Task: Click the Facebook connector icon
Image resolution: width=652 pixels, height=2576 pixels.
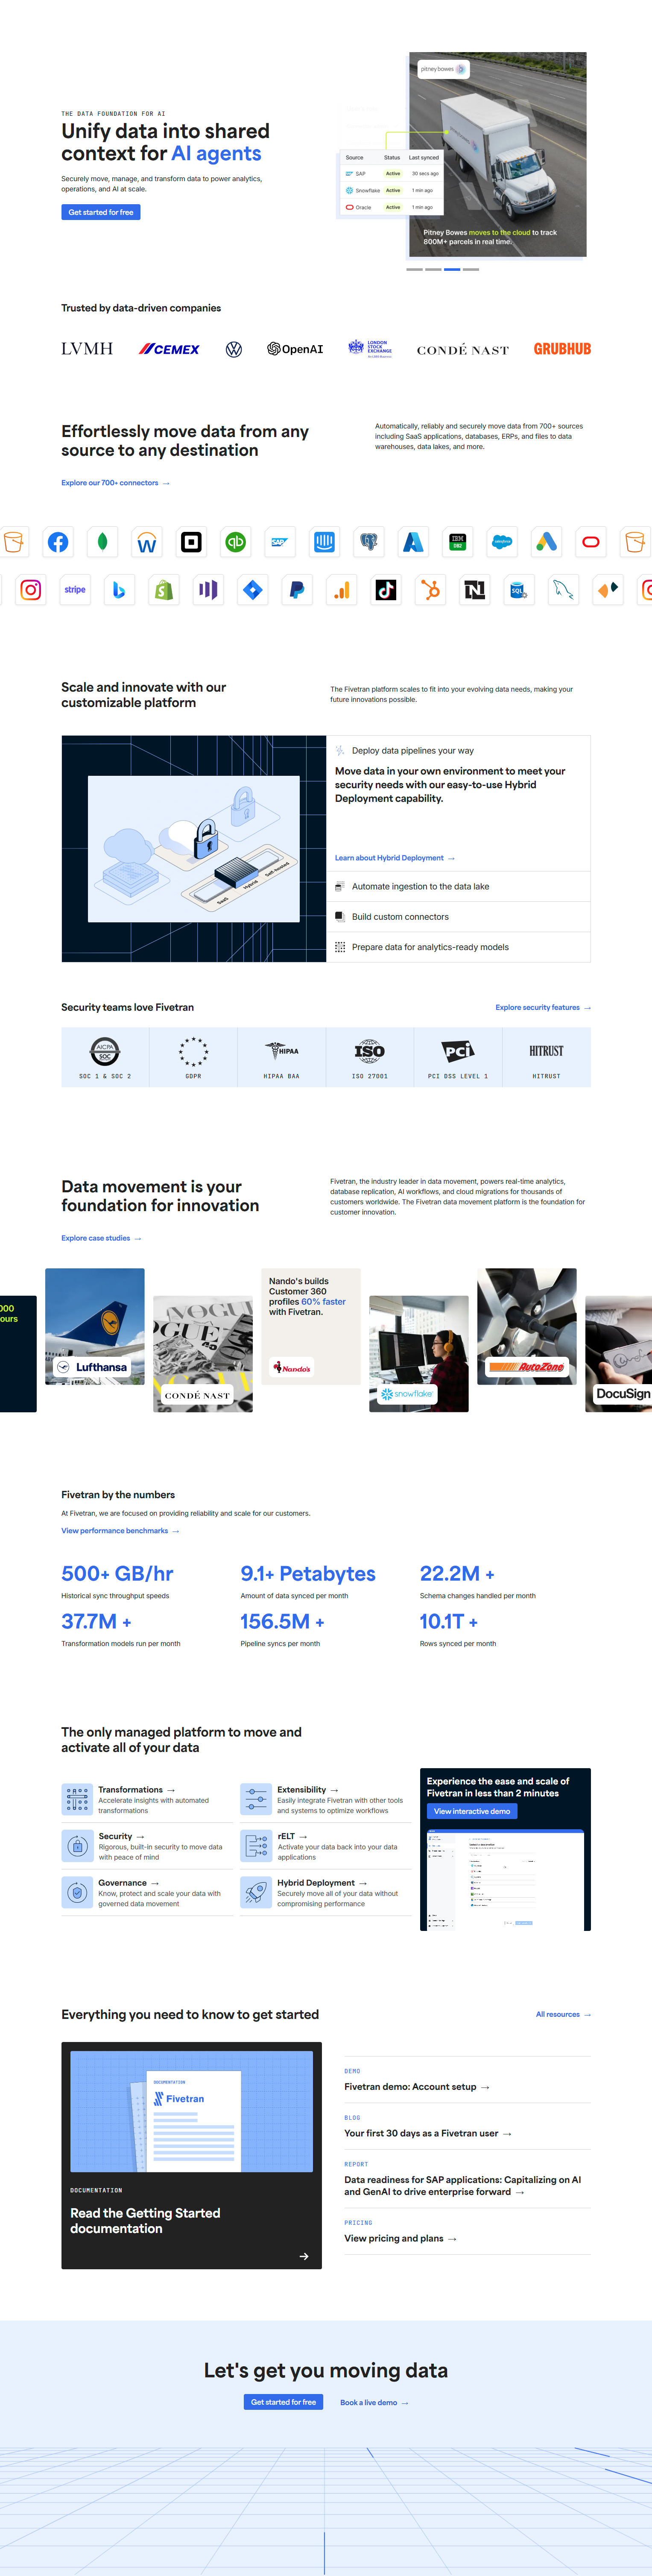Action: click(58, 542)
